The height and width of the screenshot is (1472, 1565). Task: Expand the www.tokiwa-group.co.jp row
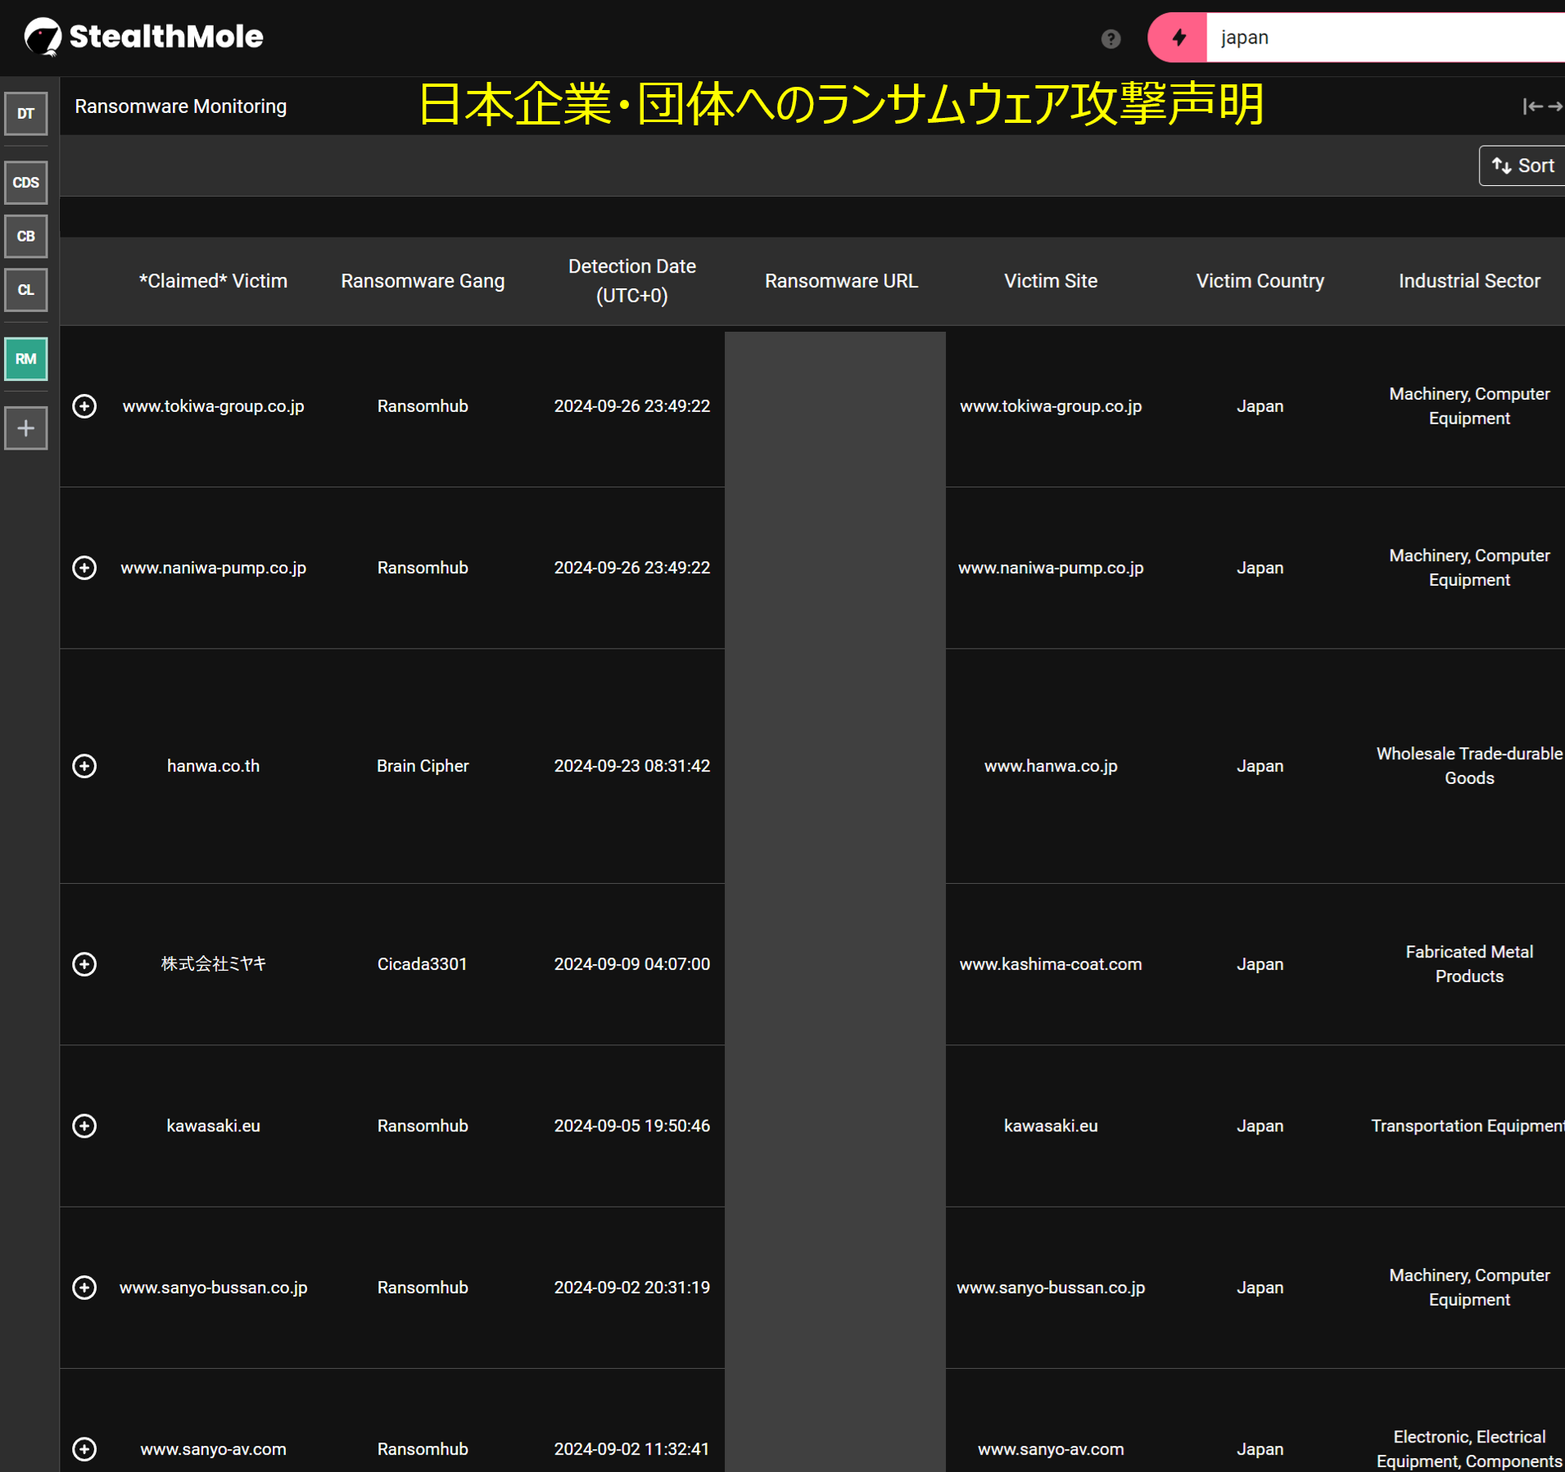(x=84, y=406)
